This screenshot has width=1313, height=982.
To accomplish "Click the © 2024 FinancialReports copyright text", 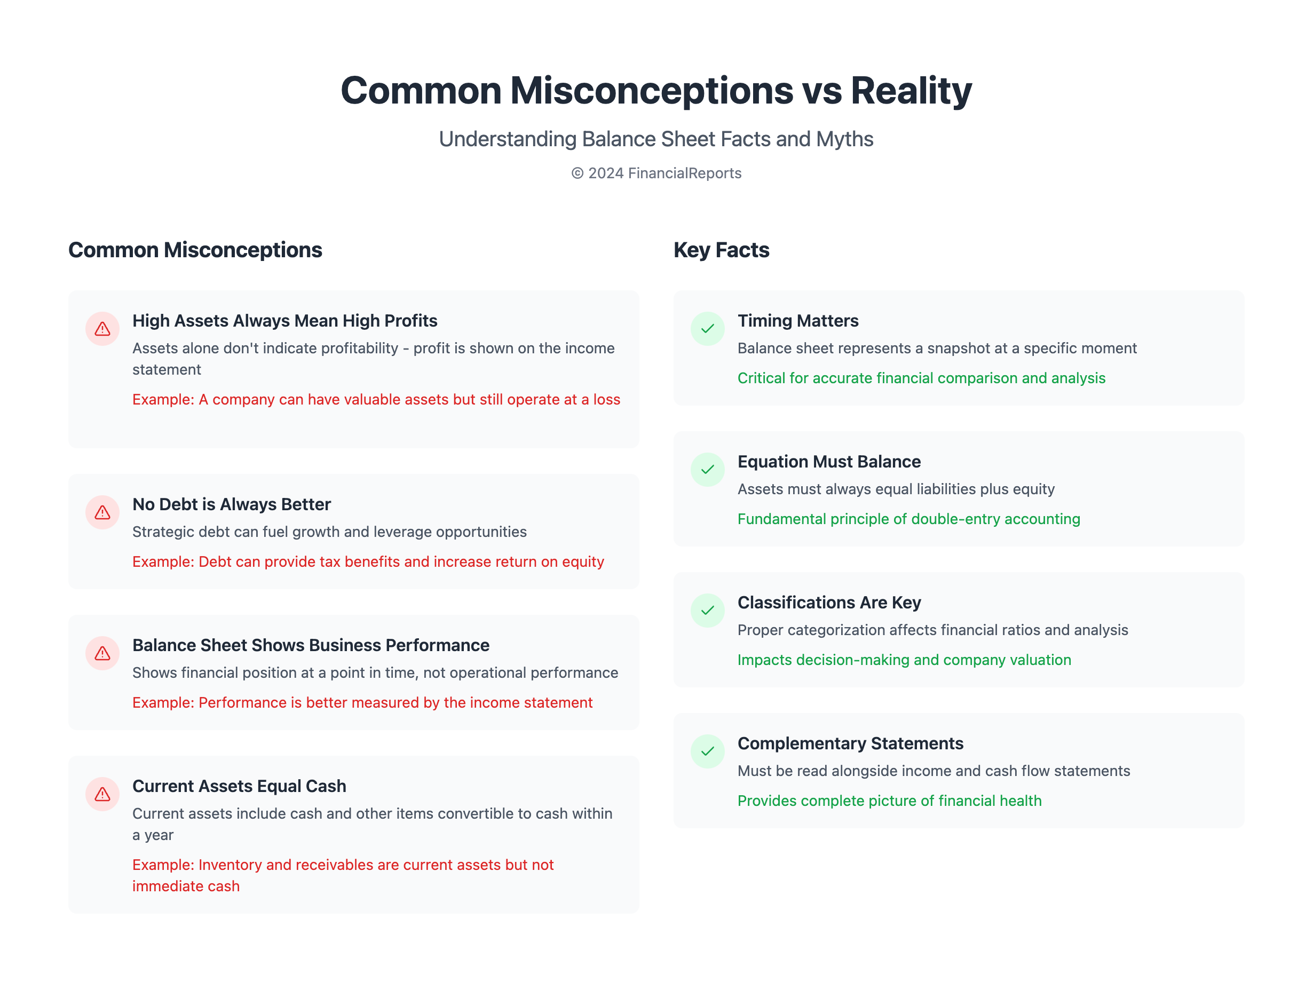I will click(x=656, y=173).
